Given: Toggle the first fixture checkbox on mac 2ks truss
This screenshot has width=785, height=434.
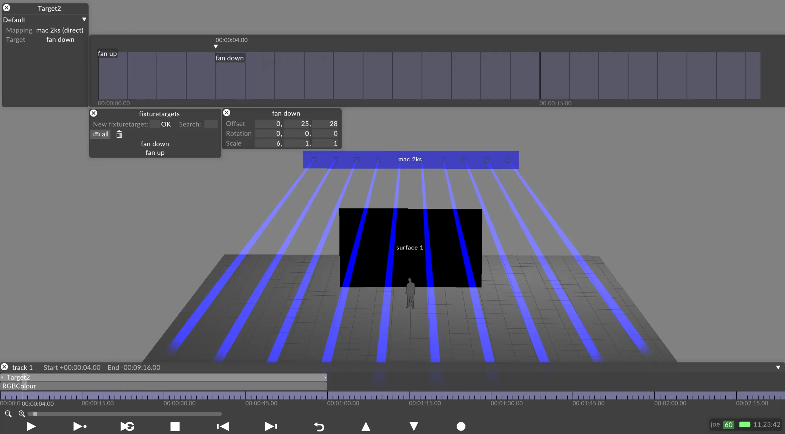Looking at the screenshot, I should coord(313,159).
